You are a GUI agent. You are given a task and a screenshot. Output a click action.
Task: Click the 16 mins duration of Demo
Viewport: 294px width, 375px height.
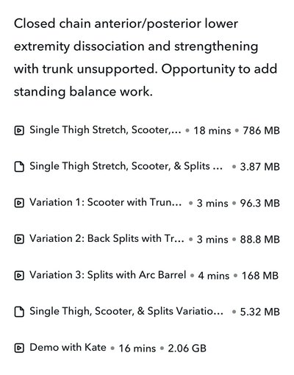pos(137,349)
